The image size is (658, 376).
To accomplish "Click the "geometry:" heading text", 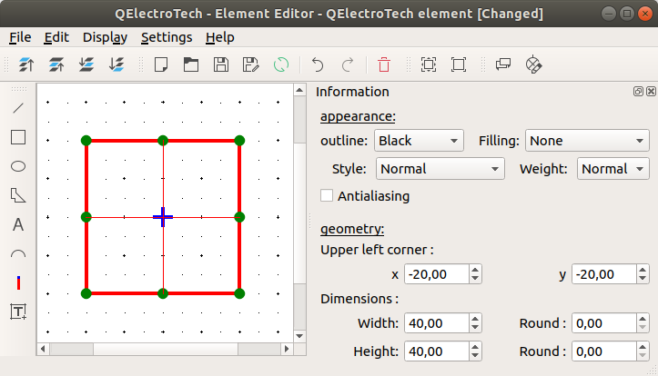I will [352, 229].
